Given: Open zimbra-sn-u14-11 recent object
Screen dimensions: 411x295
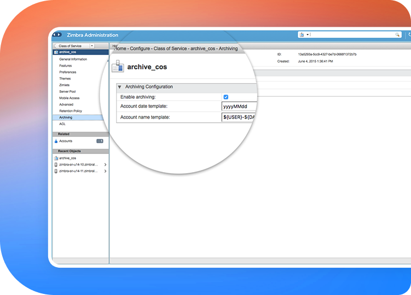Looking at the screenshot, I should (78, 171).
